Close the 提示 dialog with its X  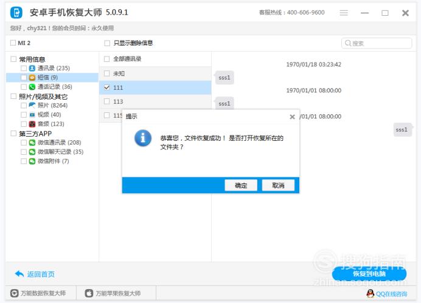[x=293, y=117]
